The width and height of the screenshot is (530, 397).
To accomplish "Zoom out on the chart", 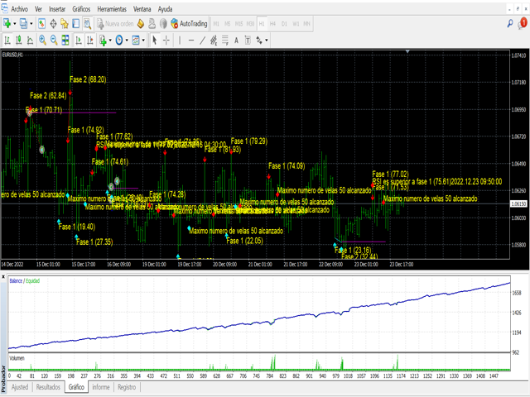I will click(54, 41).
